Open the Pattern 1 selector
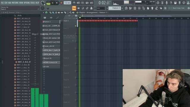 pyautogui.click(x=115, y=8)
